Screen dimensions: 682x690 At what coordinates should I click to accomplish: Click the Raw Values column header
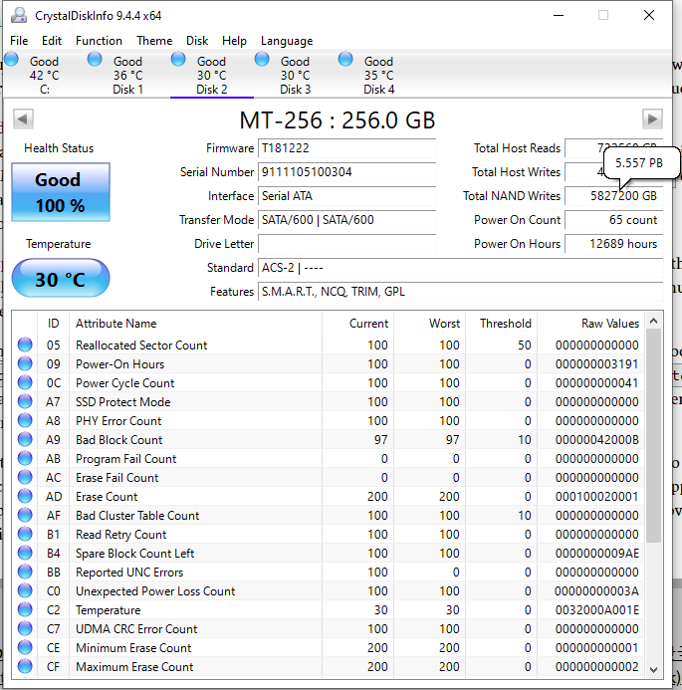pos(591,324)
